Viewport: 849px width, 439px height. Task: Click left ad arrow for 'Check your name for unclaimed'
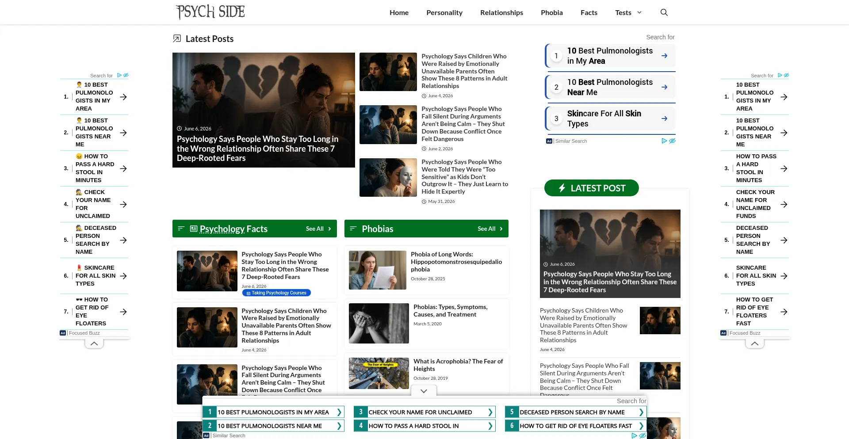pyautogui.click(x=123, y=204)
